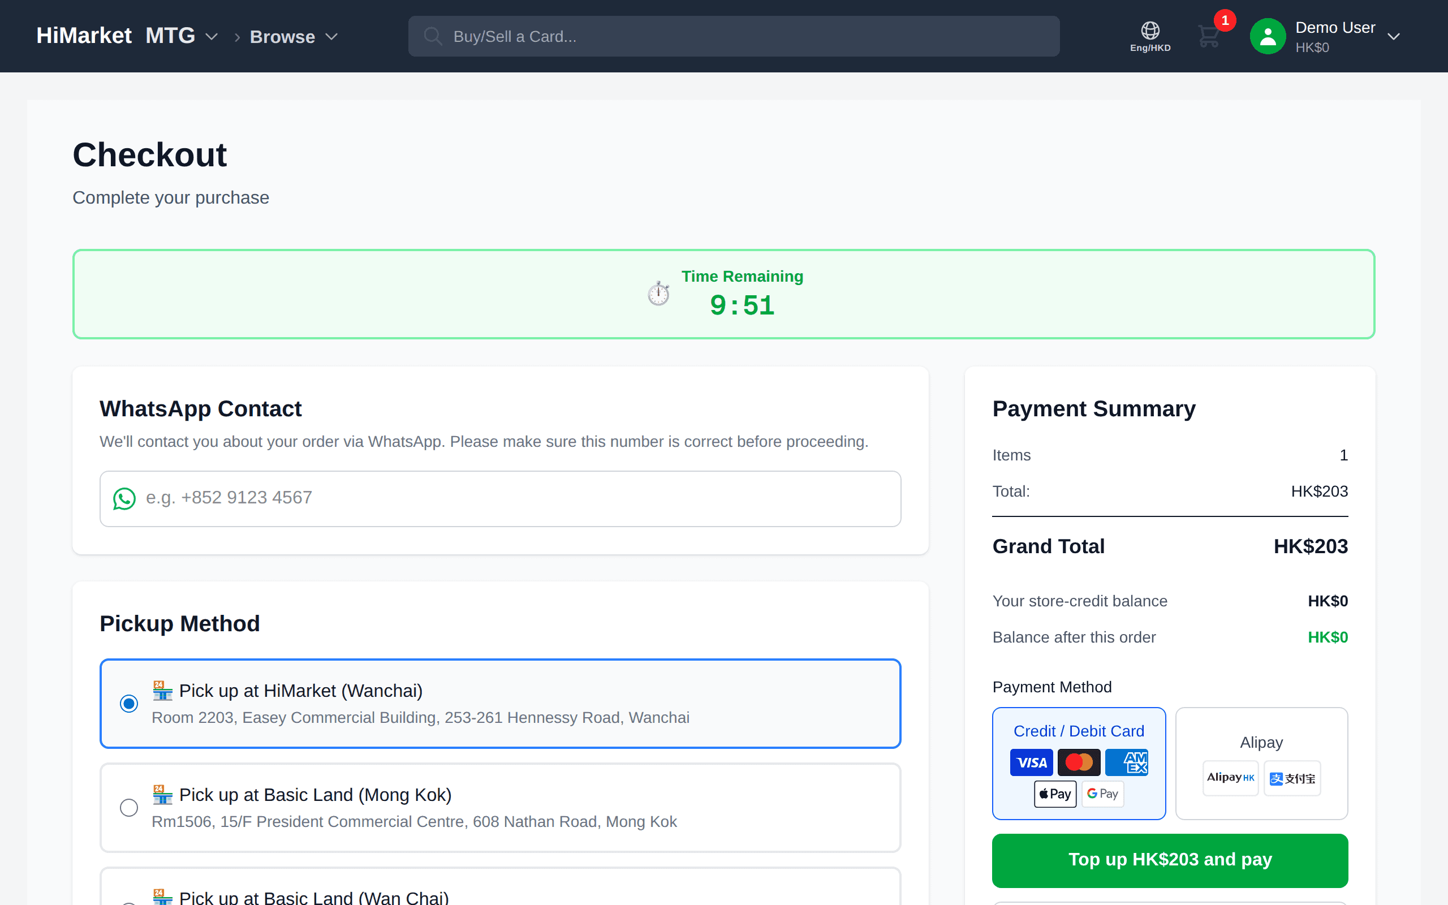Click the HK$0 under Demo User
This screenshot has height=905, width=1448.
point(1312,48)
